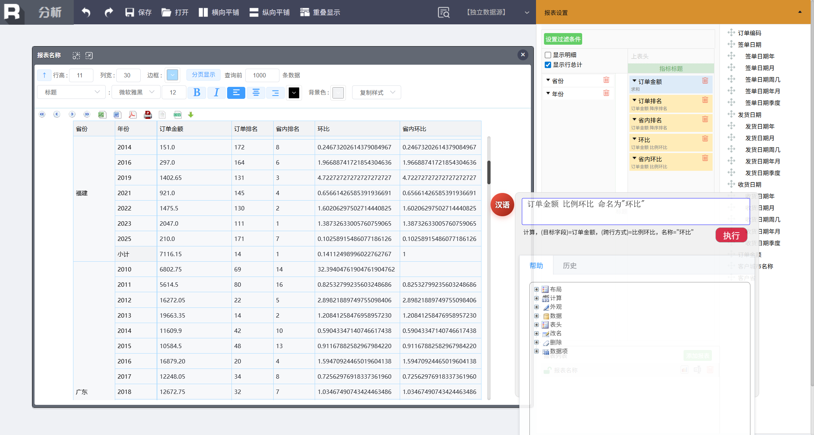The image size is (814, 435).
Task: Toggle 分页显示 pagination option
Action: 203,75
